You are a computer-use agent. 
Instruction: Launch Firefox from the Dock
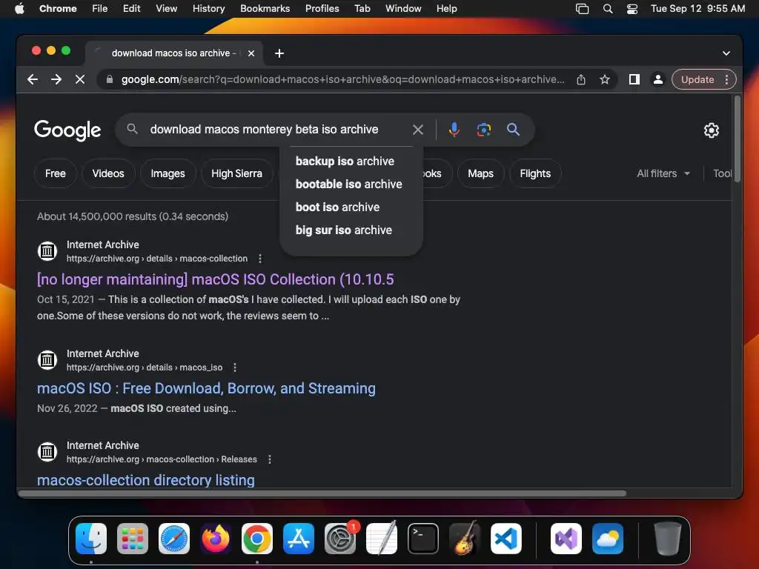coord(216,539)
